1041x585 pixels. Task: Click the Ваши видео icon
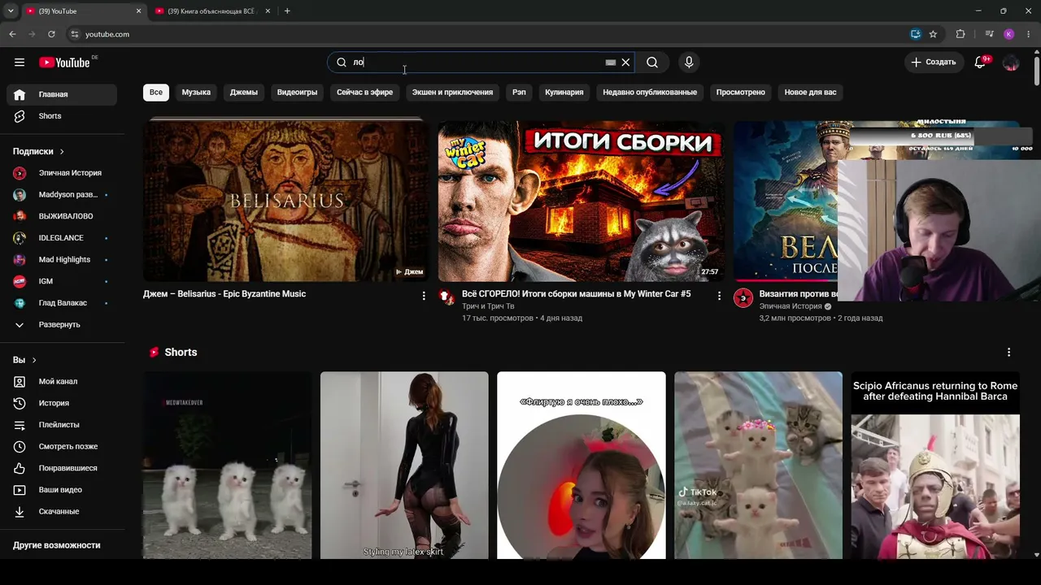coord(20,490)
